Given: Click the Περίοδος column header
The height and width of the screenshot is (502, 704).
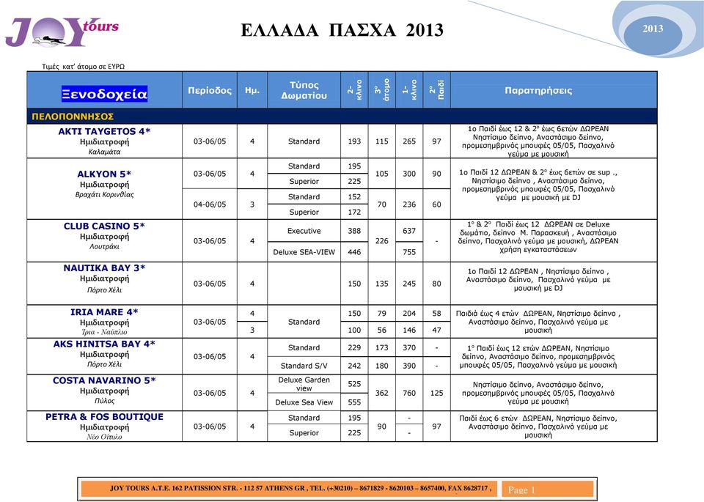Looking at the screenshot, I should [210, 90].
